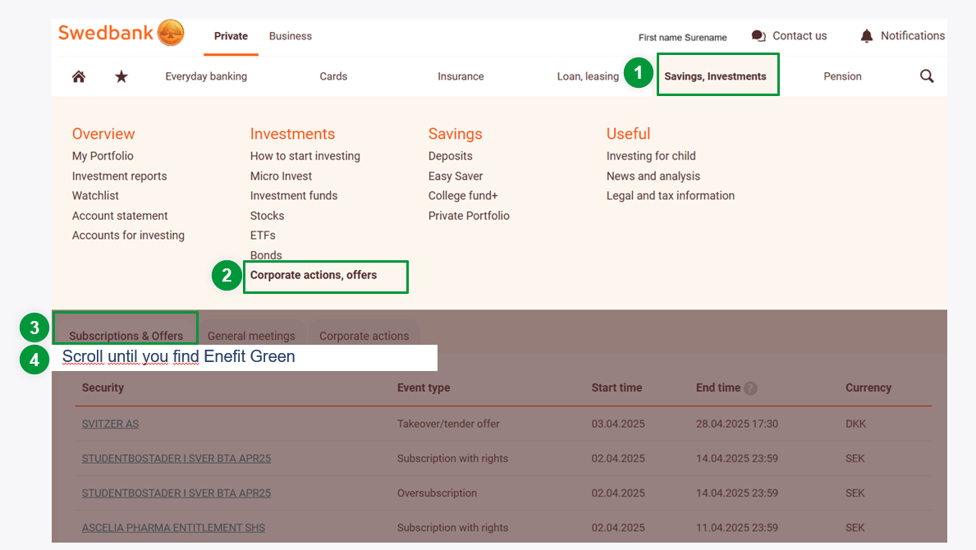Open the Easy Saver link
Screen dimensions: 976x550
[x=456, y=176]
